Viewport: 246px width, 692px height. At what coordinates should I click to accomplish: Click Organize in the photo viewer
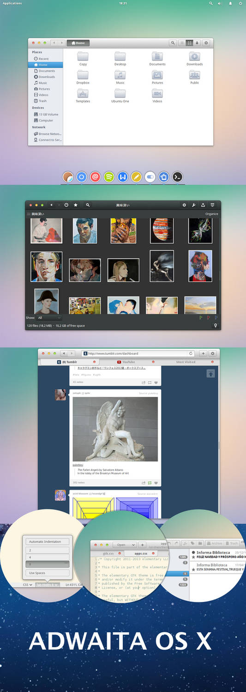coord(212,214)
